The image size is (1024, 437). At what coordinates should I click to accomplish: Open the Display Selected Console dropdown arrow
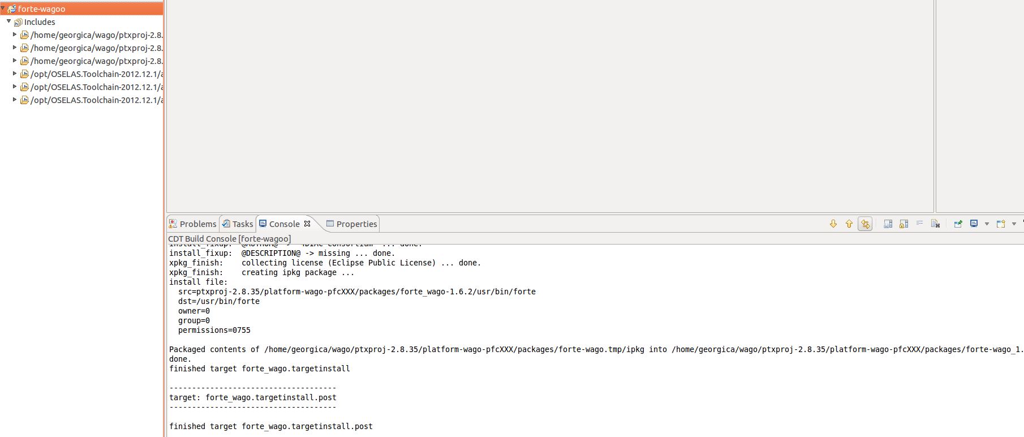tap(987, 224)
